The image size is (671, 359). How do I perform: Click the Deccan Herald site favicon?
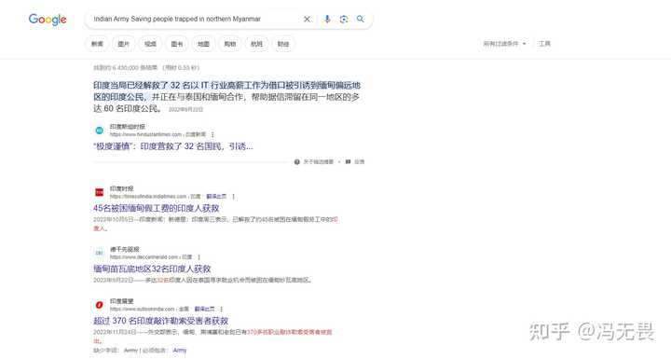(100, 253)
